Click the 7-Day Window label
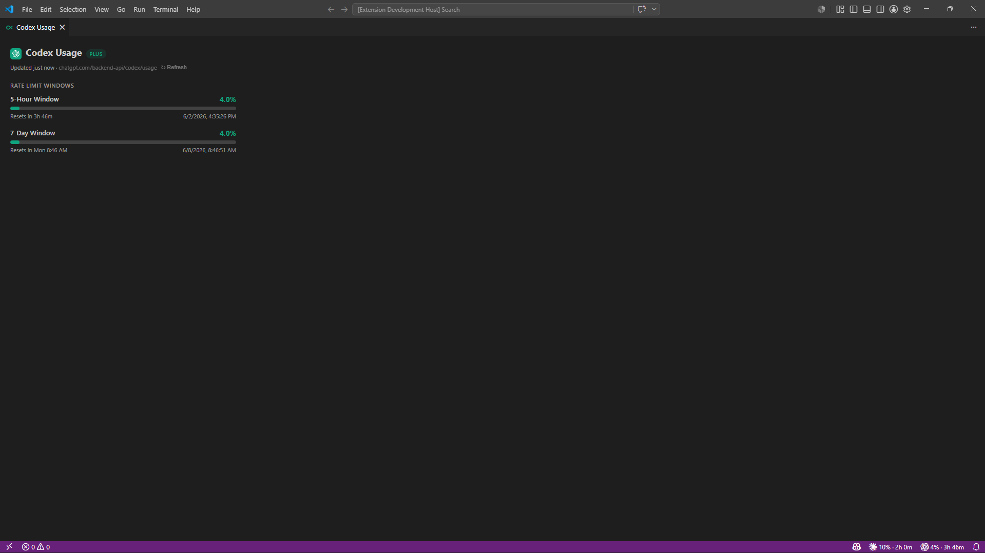 click(x=32, y=133)
